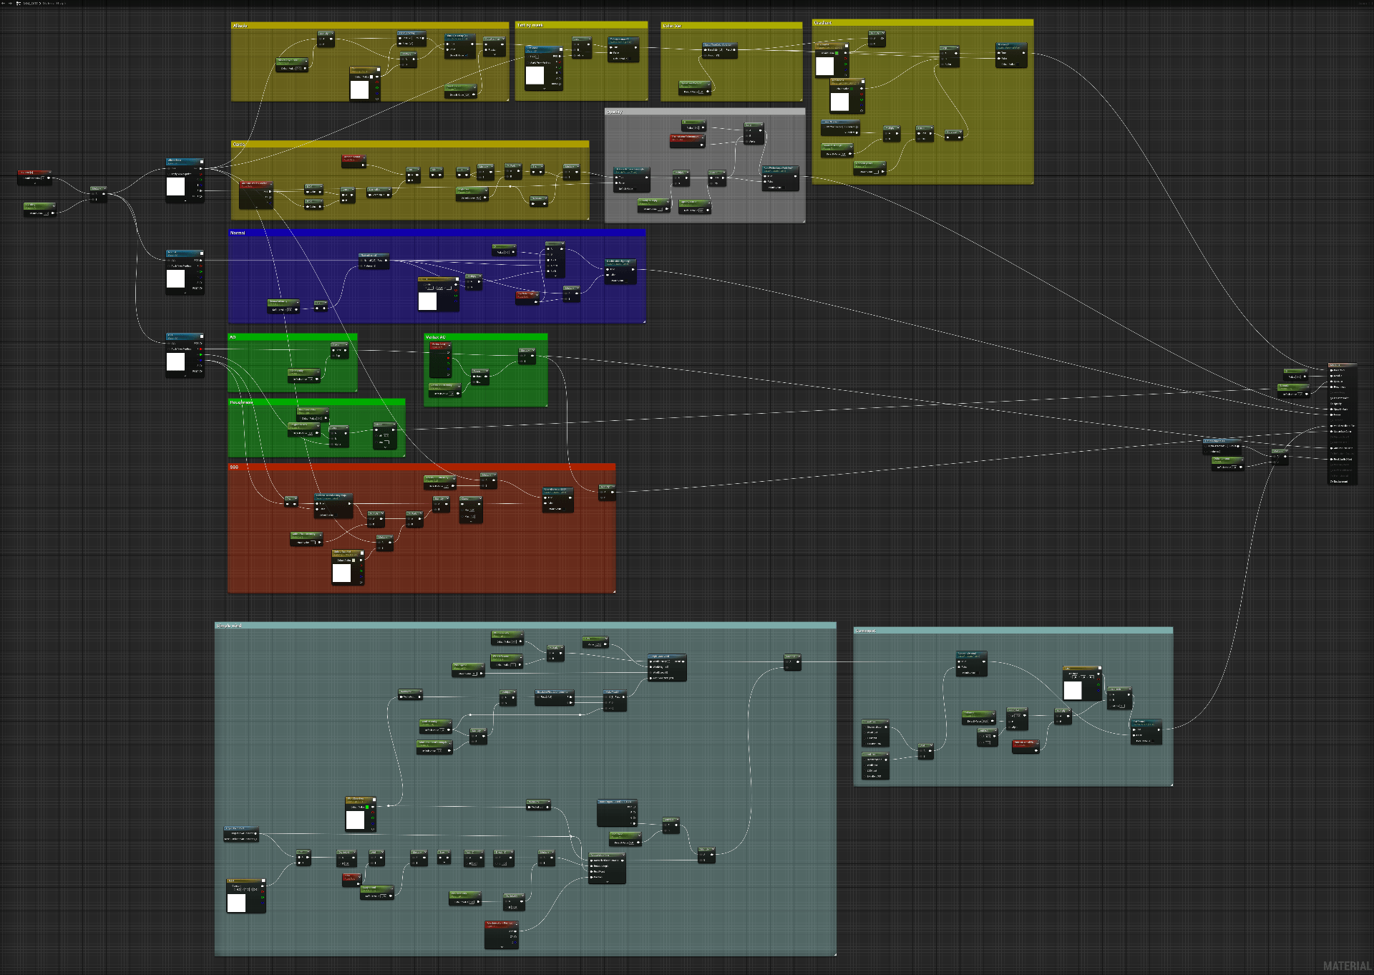Select the Color Var comment title
Viewport: 1374px width, 975px height.
672,26
